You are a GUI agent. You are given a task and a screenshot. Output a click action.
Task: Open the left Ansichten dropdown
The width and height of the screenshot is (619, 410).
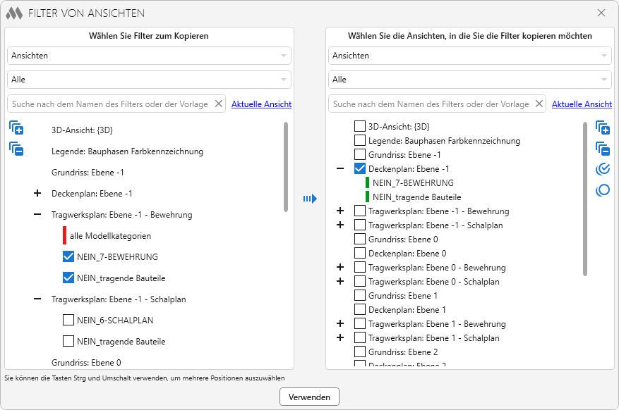[x=149, y=56]
